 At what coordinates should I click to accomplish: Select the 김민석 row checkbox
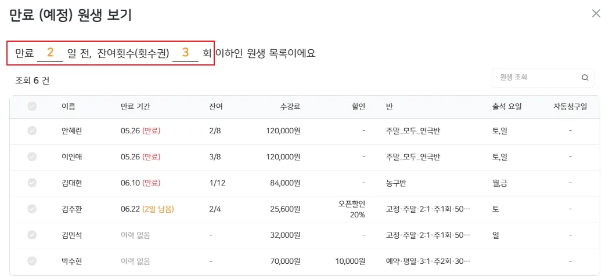click(x=32, y=235)
